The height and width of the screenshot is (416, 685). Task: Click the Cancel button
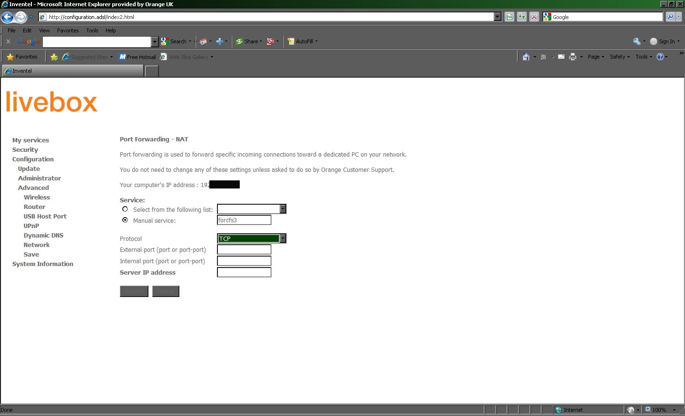pos(166,291)
